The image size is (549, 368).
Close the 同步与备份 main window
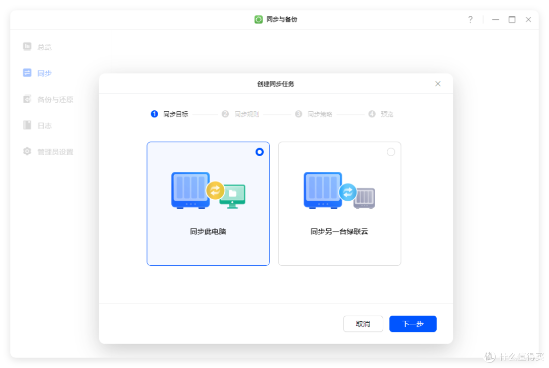click(528, 20)
